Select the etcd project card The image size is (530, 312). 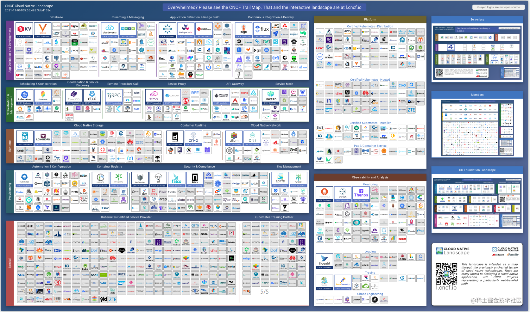92,97
